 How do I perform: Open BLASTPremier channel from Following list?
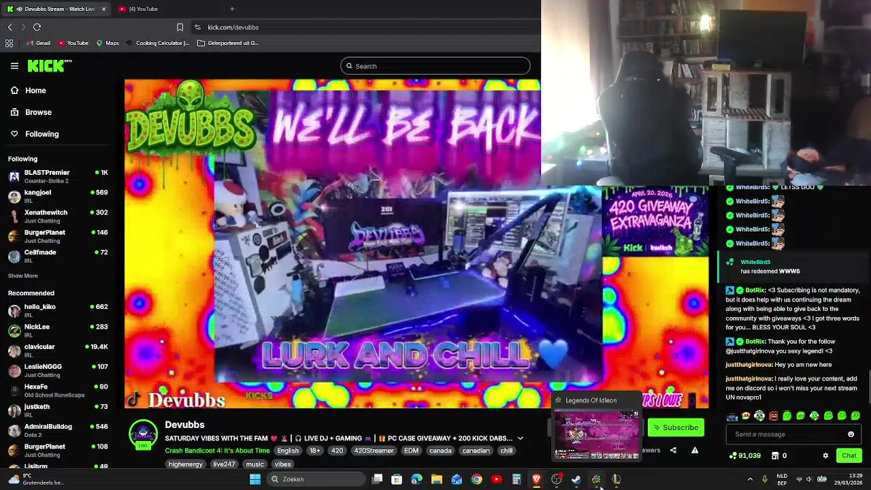tap(59, 176)
